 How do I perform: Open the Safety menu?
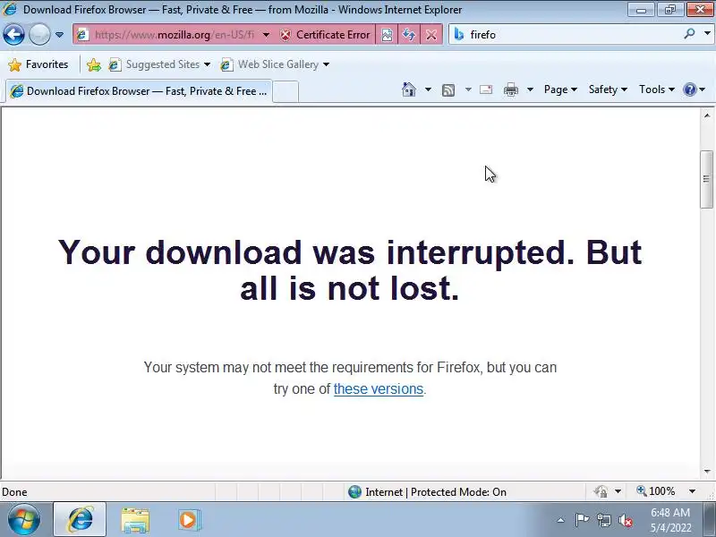[x=608, y=89]
